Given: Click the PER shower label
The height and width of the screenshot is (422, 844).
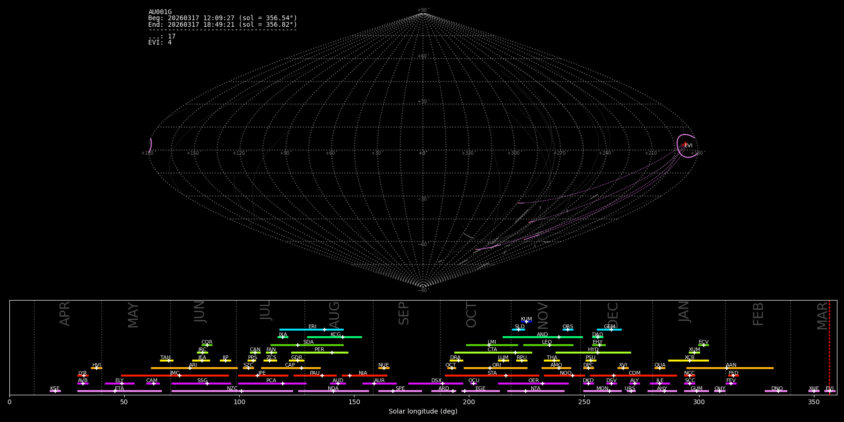Looking at the screenshot, I should (x=319, y=350).
